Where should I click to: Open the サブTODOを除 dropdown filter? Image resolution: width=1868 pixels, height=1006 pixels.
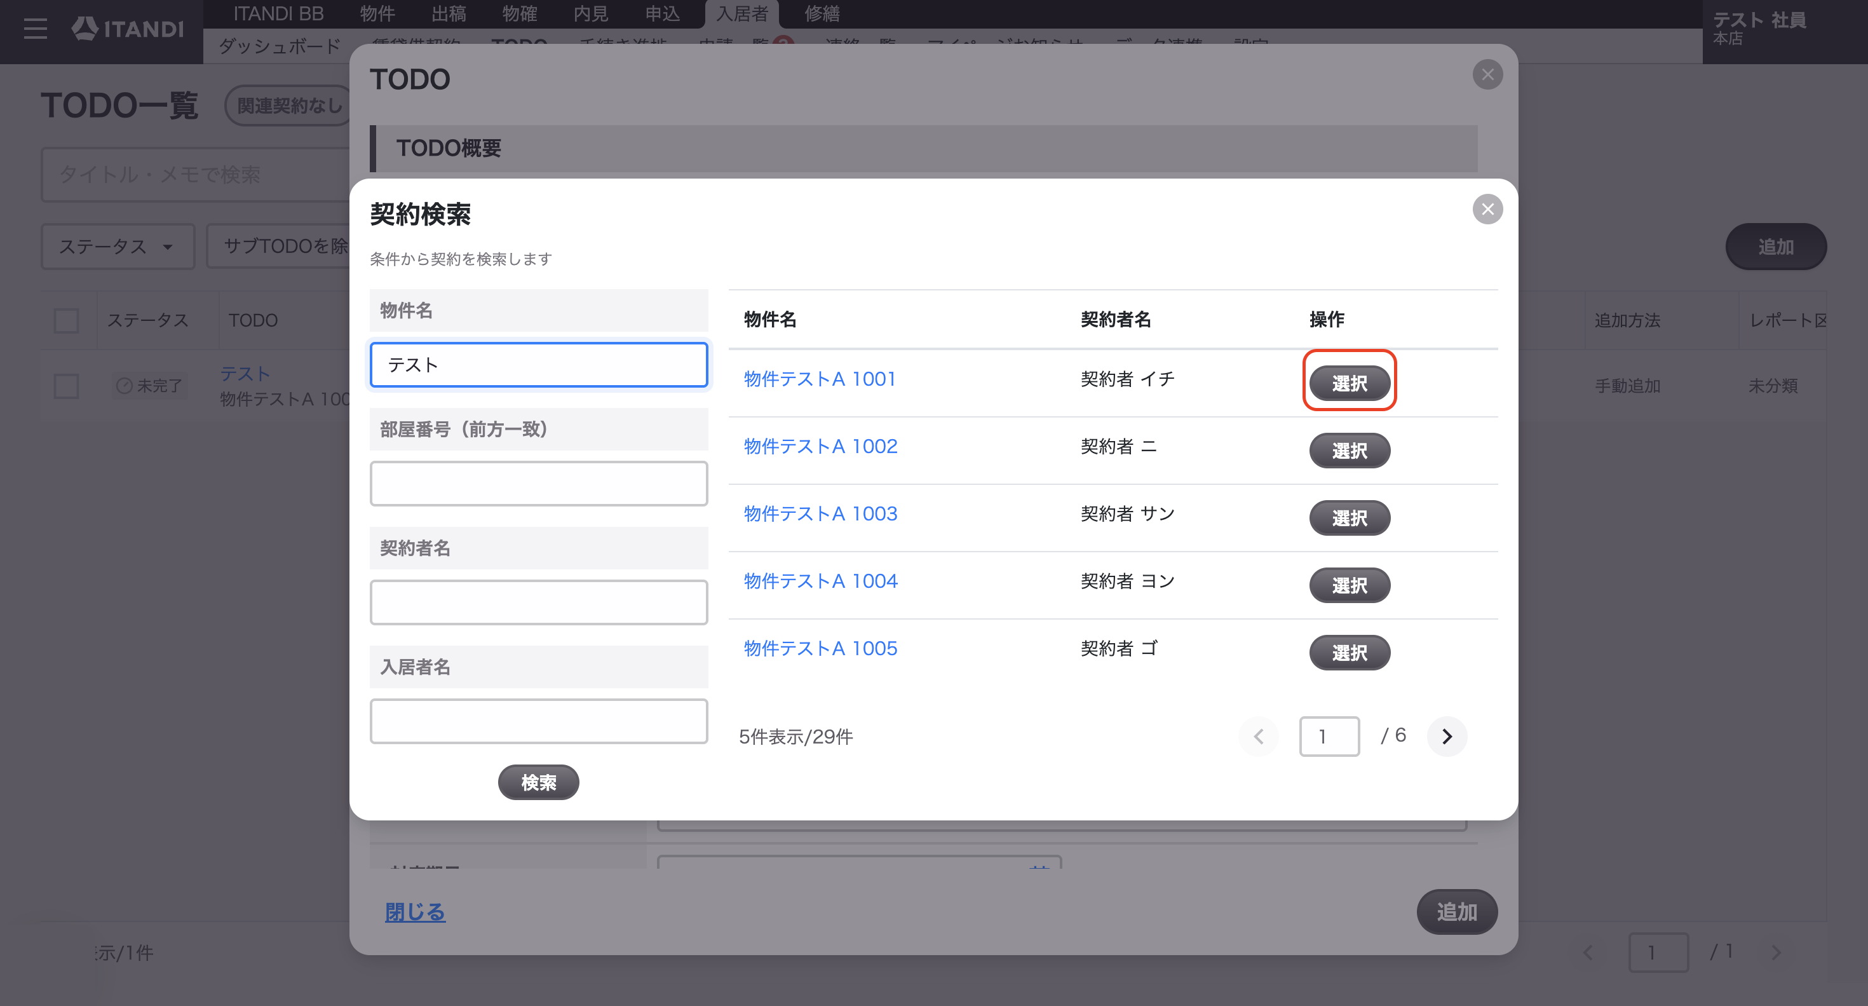pos(278,247)
